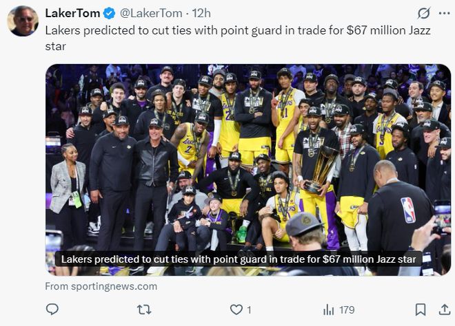Open view analytics bar chart icon
Image resolution: width=455 pixels, height=326 pixels.
pos(328,309)
